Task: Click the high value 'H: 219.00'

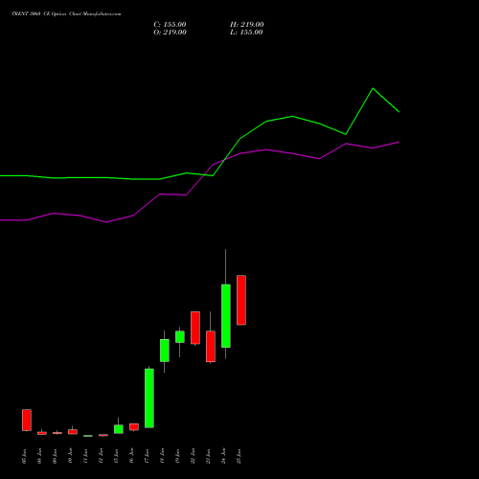Action: click(x=247, y=25)
